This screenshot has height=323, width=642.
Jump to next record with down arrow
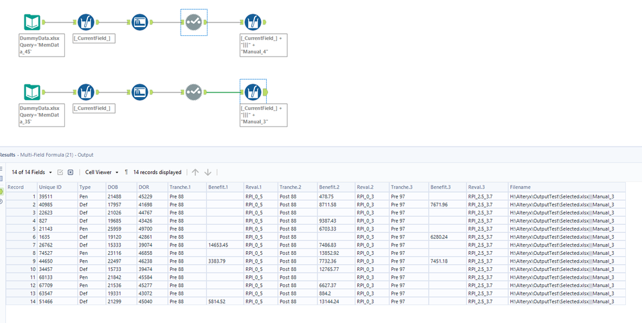coord(208,172)
